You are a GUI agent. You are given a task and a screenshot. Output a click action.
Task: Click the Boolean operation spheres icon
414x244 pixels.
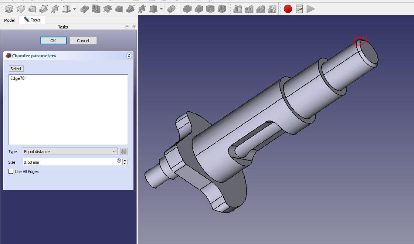[x=171, y=9]
